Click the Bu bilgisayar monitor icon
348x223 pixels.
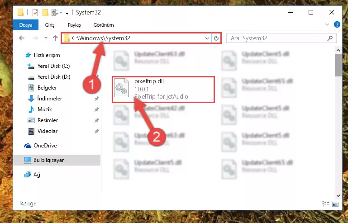(28, 160)
